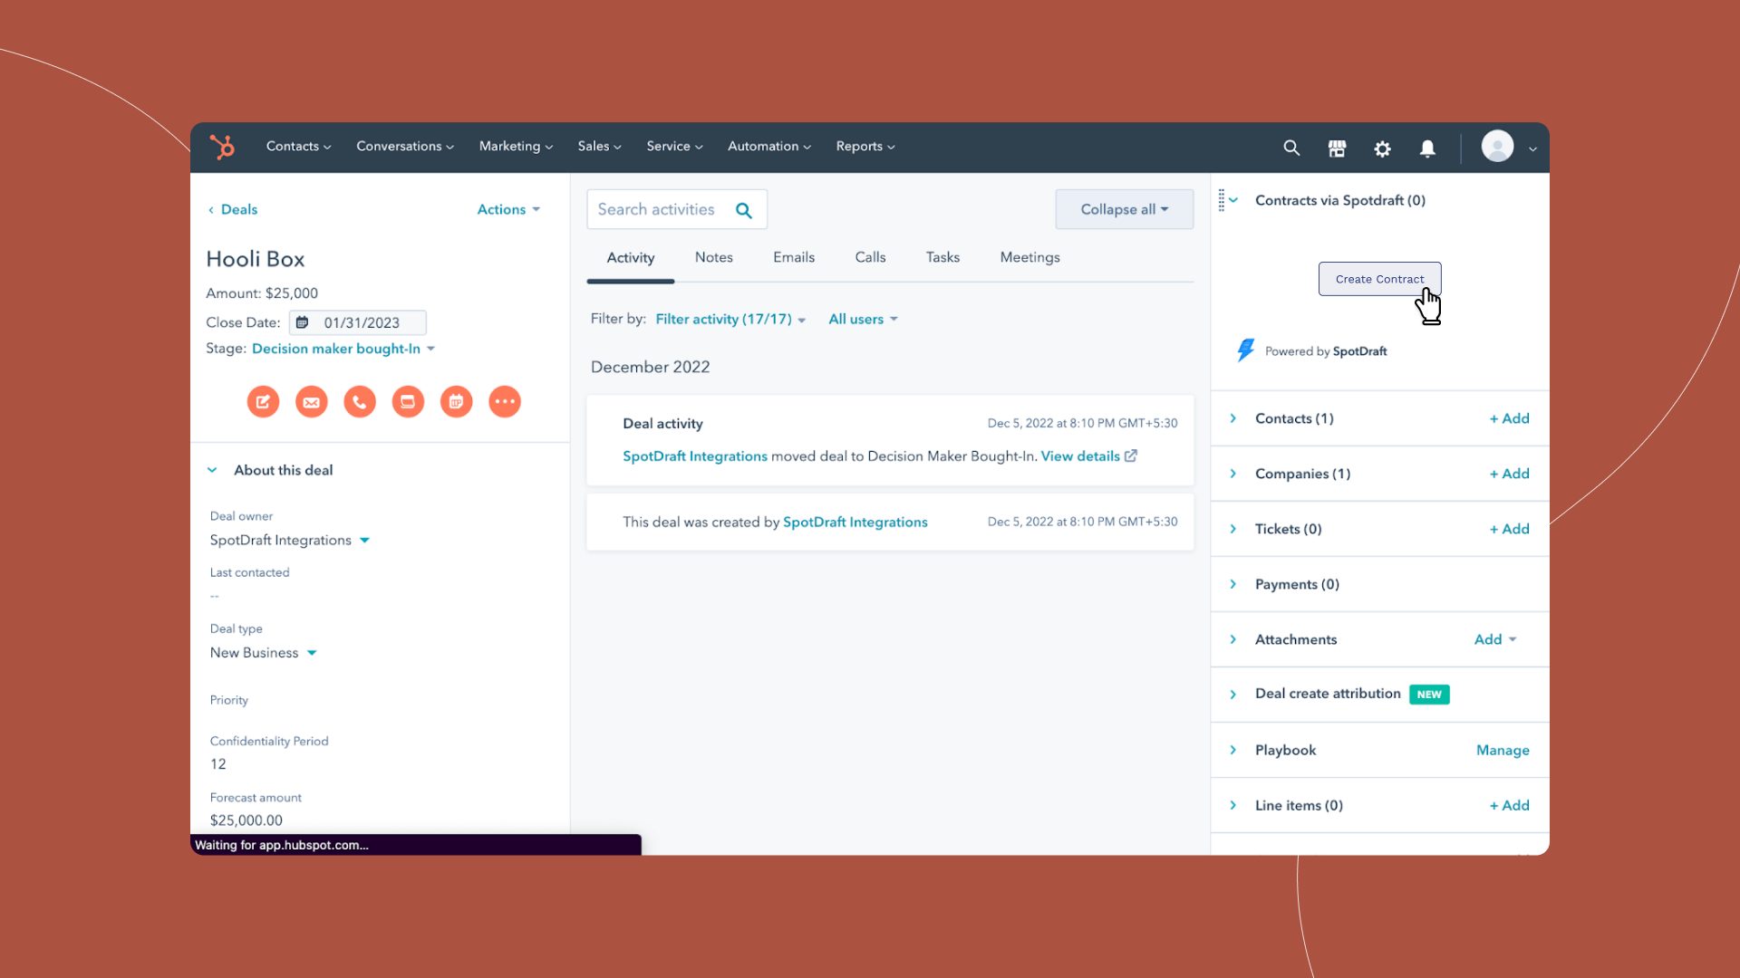Click the Call icon in the deal actions
The image size is (1740, 978).
tap(359, 401)
